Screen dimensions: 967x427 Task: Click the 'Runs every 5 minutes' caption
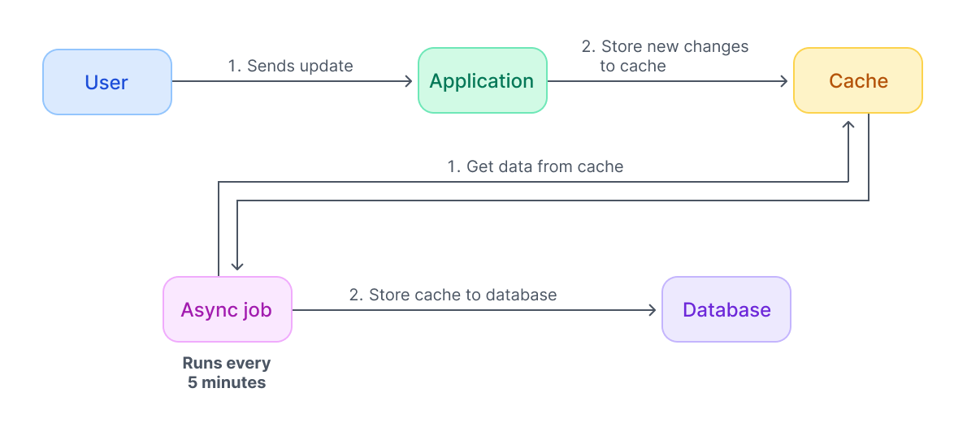coord(227,373)
